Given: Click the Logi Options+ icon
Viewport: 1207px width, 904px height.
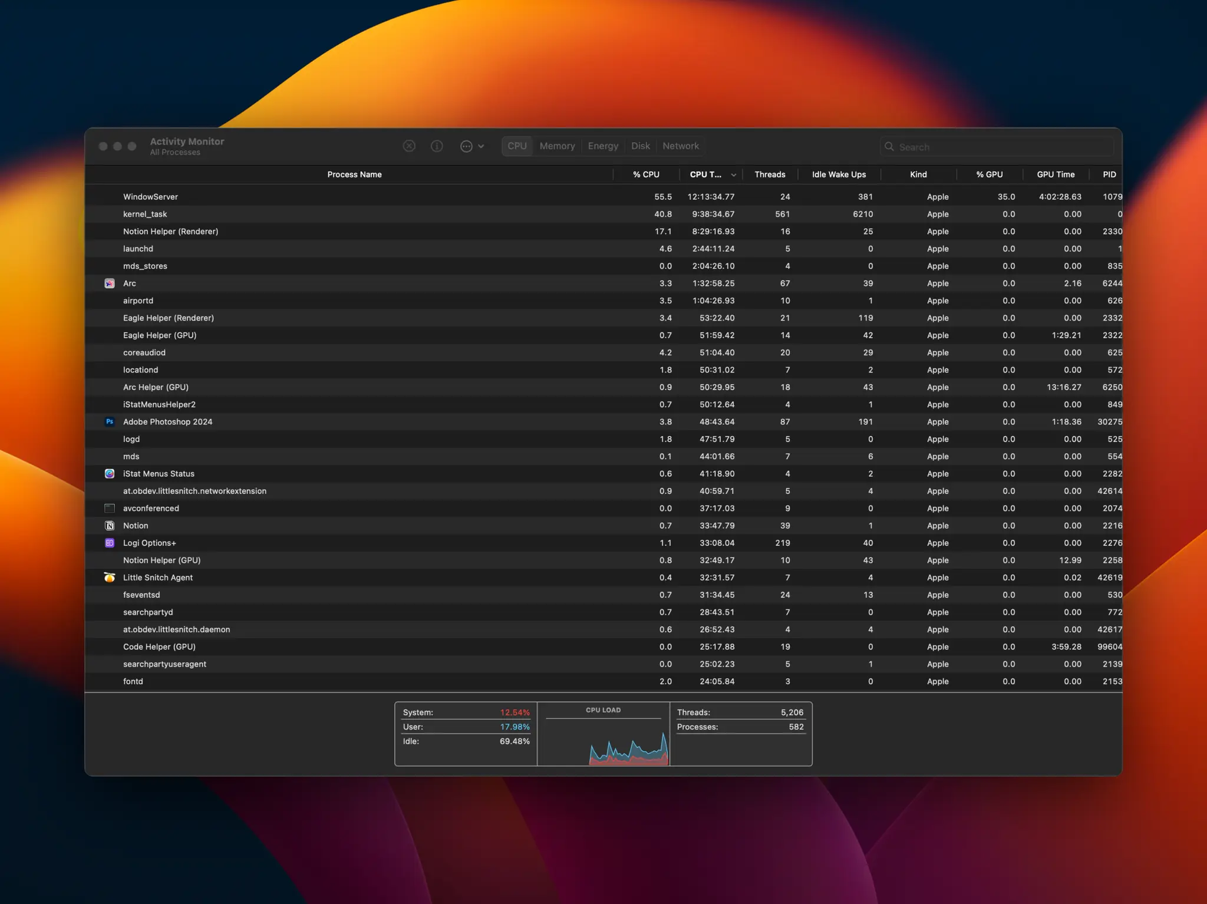Looking at the screenshot, I should click(110, 542).
